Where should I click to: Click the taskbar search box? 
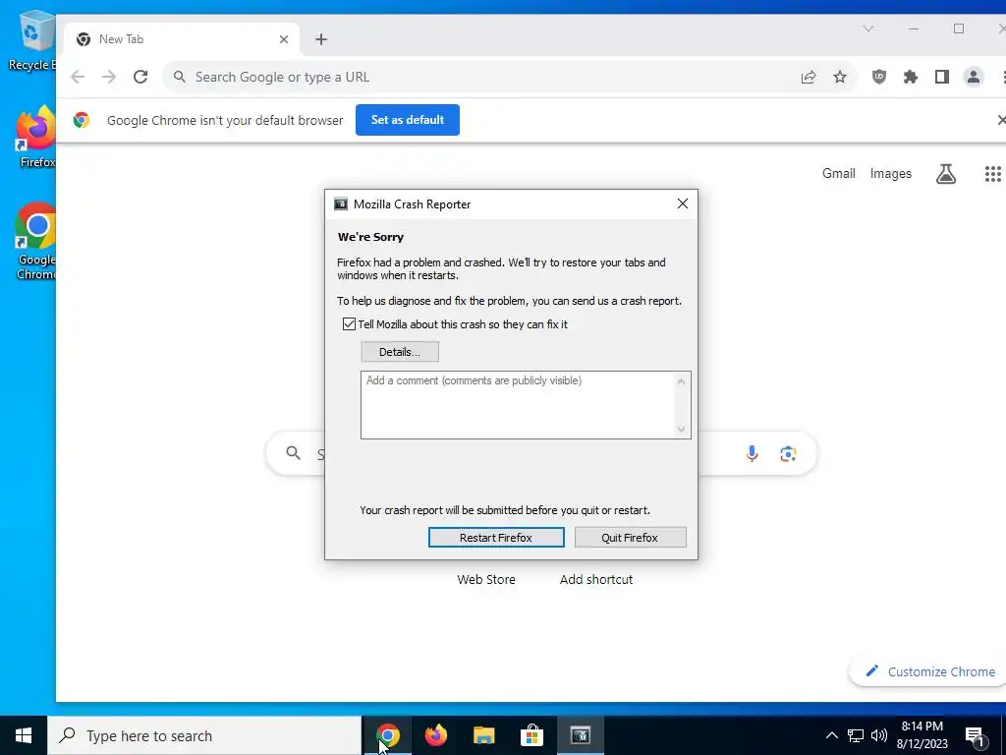point(204,735)
